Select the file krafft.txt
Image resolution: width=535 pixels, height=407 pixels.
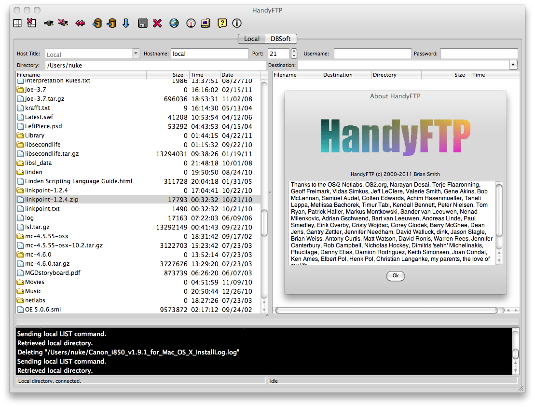[38, 108]
